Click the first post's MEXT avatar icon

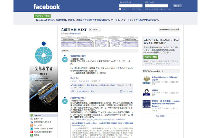coord(65,59)
